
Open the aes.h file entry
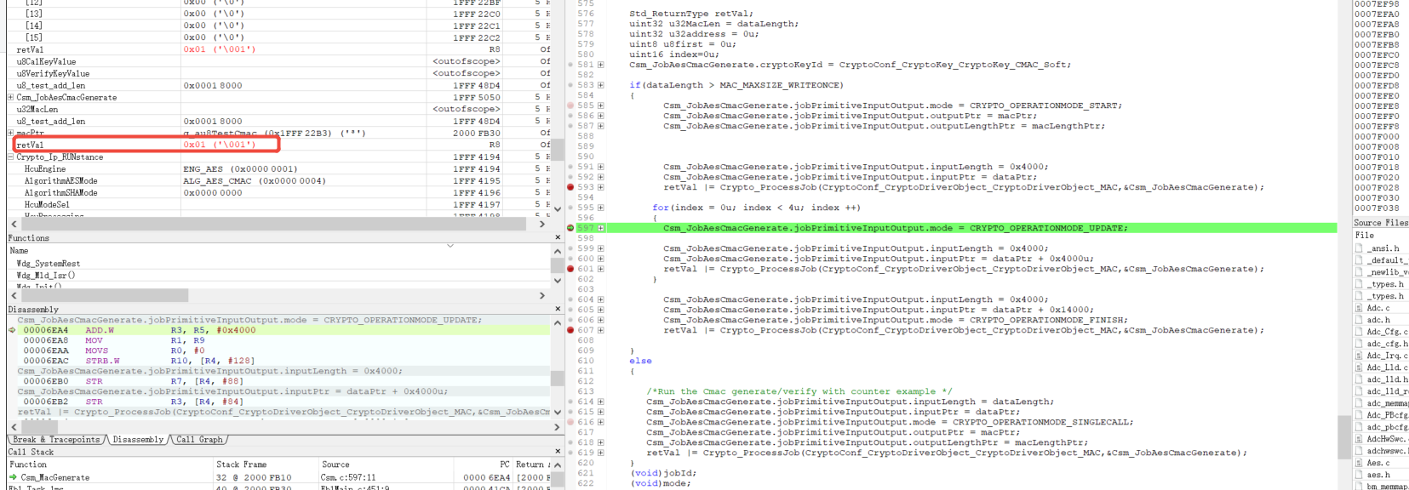1380,475
